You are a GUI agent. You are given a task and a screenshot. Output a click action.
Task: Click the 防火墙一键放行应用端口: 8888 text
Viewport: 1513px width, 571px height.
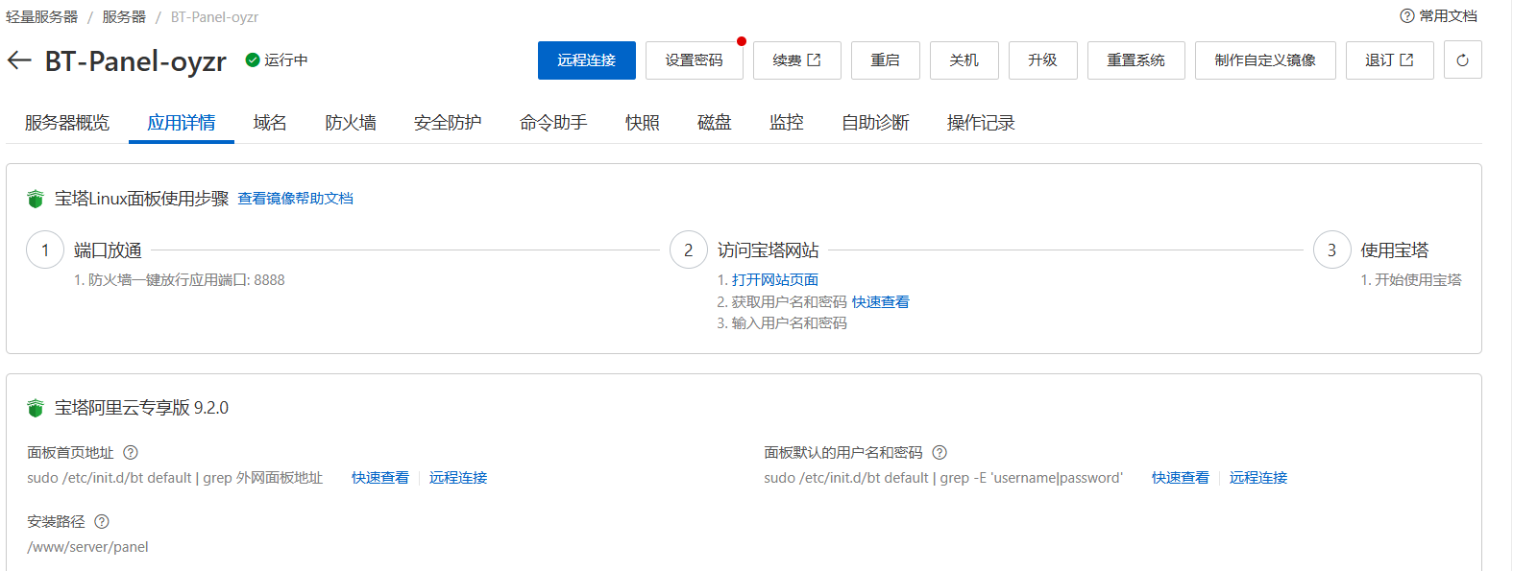[180, 280]
